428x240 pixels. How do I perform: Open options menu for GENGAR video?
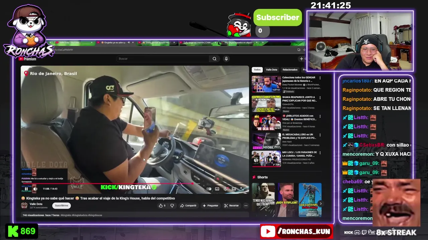tap(320, 78)
